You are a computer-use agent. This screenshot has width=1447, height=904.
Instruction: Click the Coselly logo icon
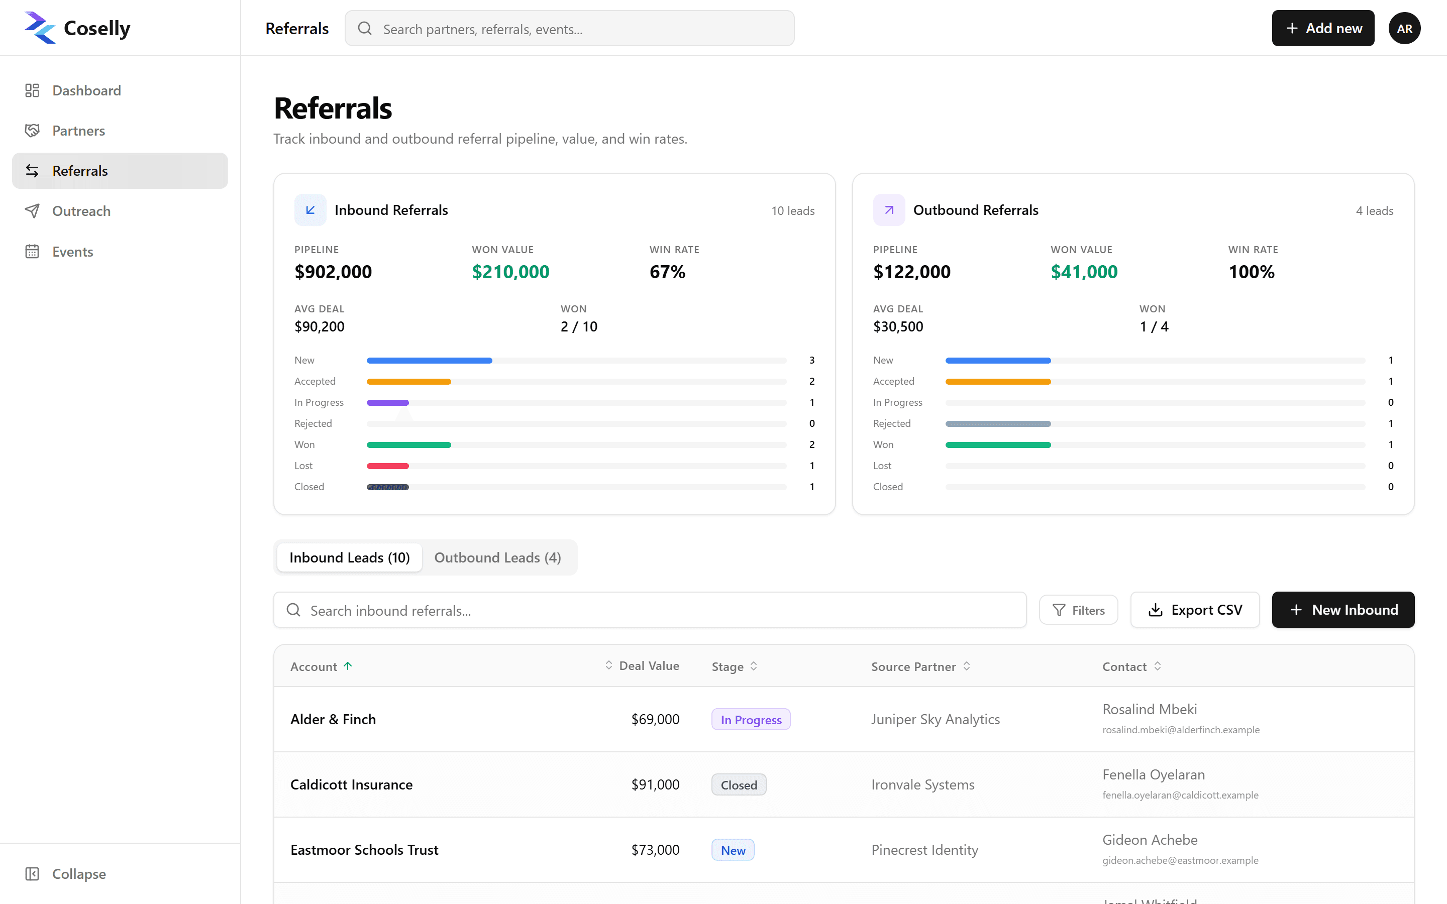coord(40,28)
